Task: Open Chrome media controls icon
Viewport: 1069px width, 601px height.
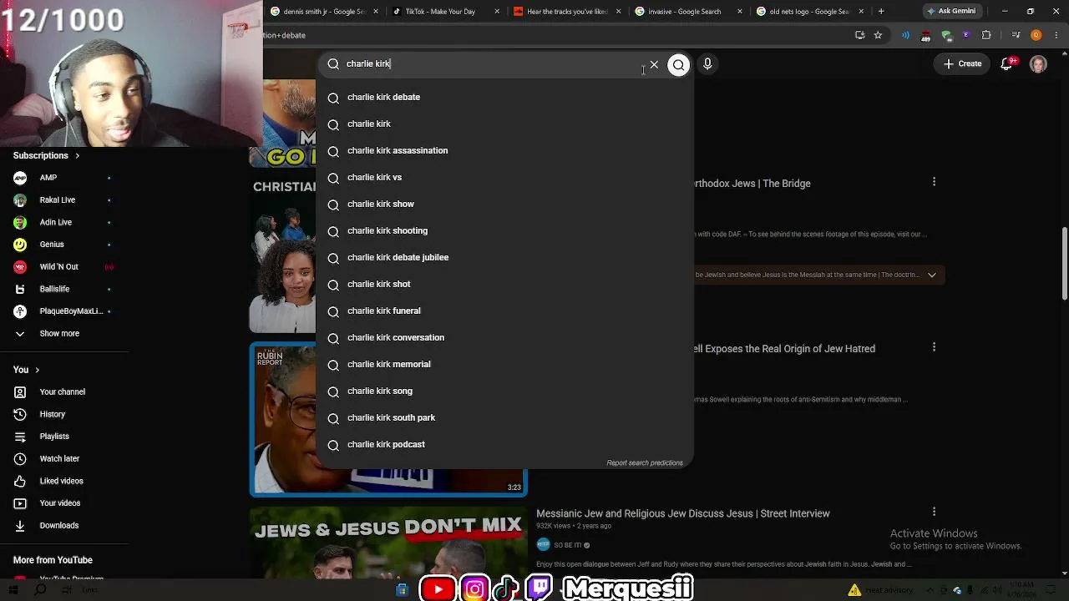Action: (x=1016, y=35)
